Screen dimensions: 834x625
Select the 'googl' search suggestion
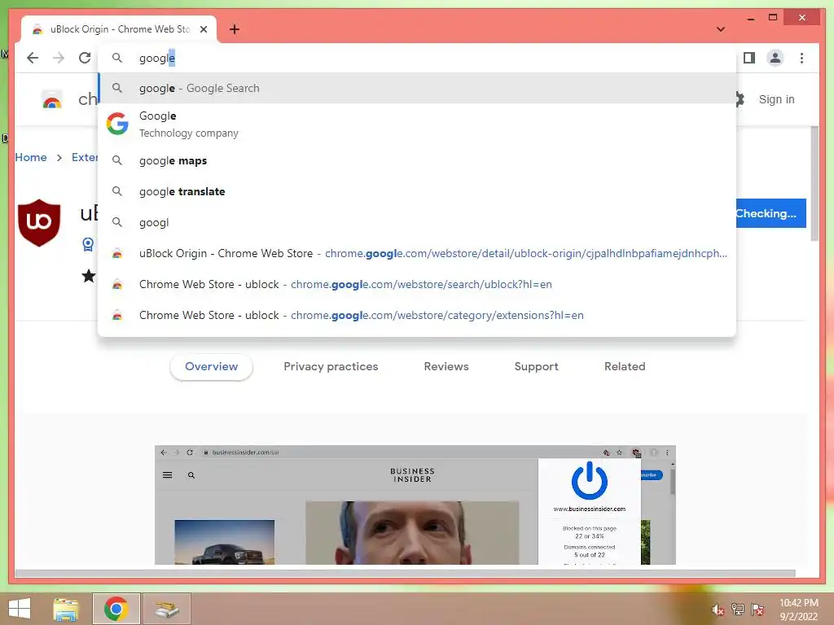417,222
